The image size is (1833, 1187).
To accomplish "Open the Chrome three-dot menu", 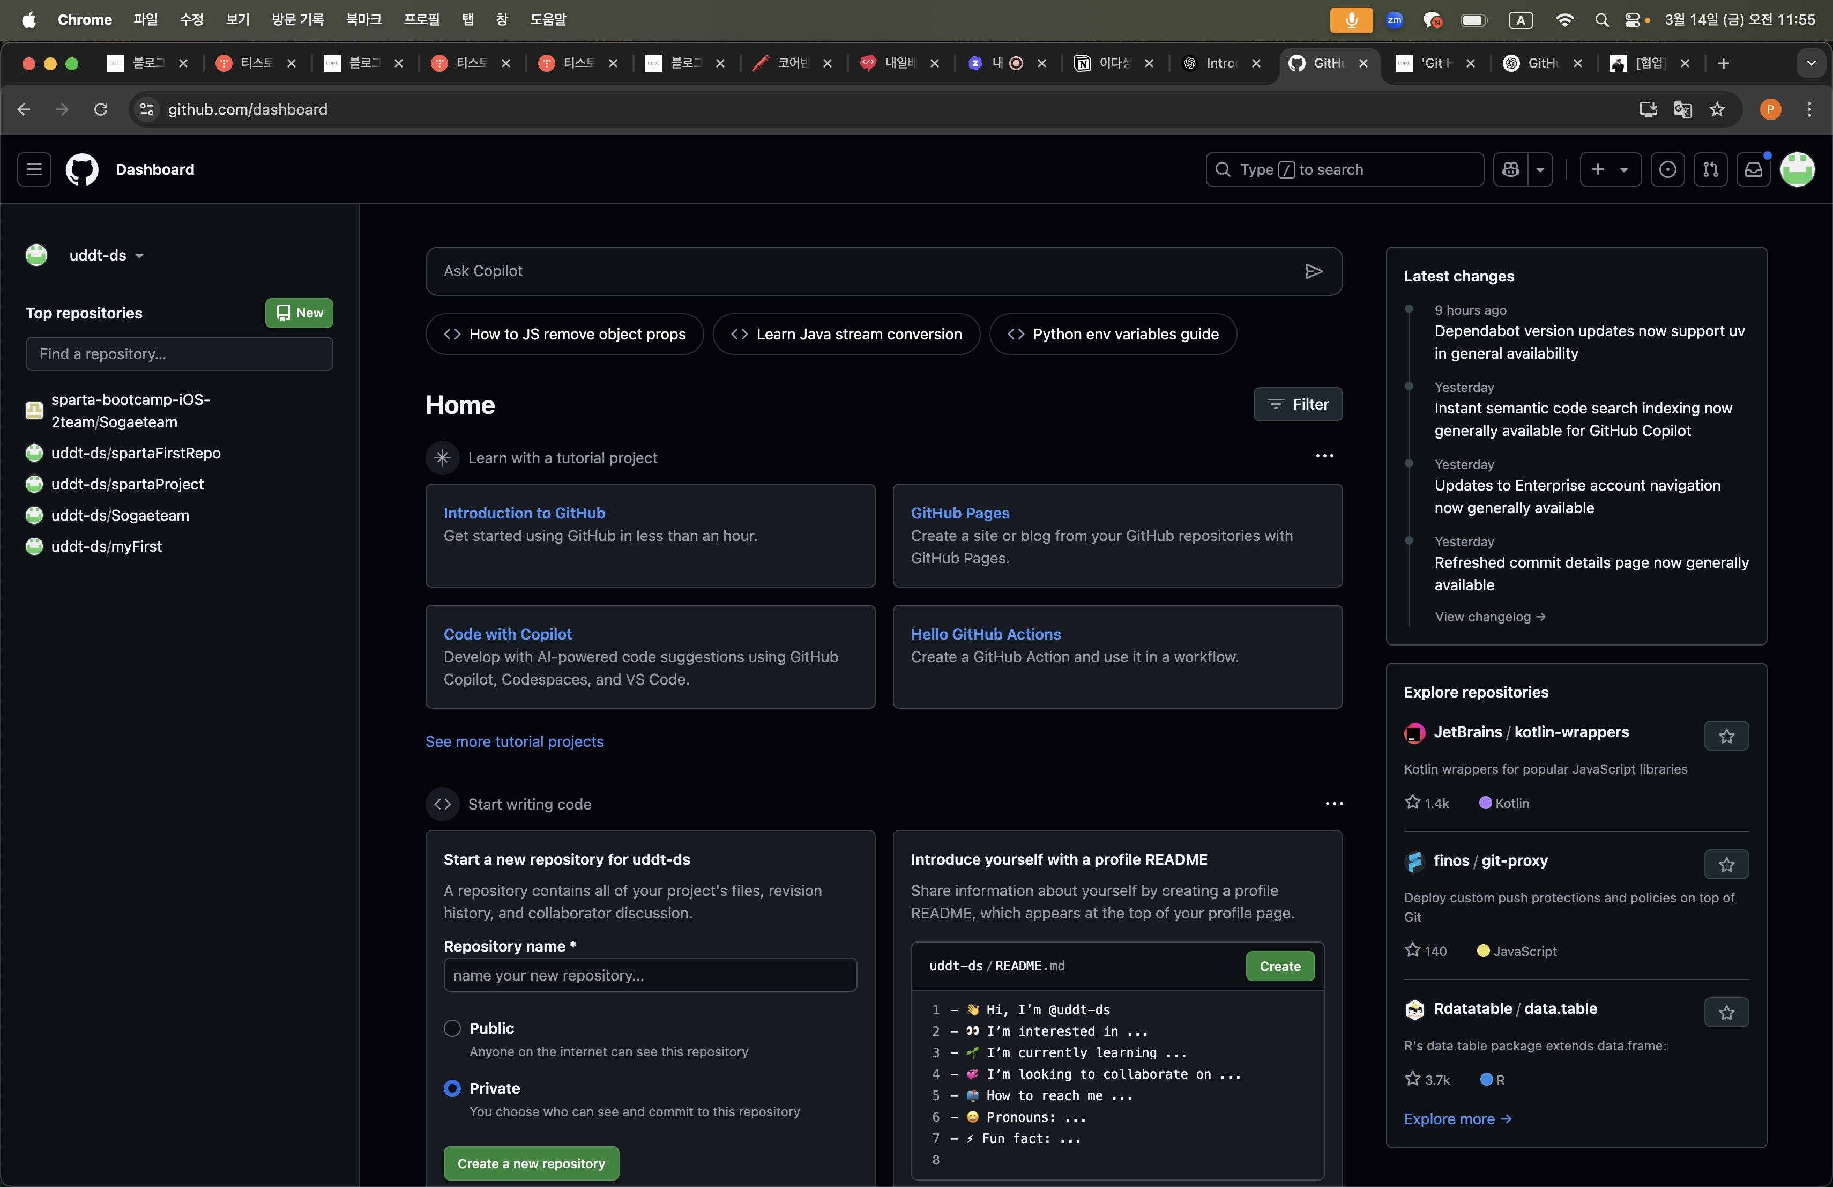I will point(1809,109).
